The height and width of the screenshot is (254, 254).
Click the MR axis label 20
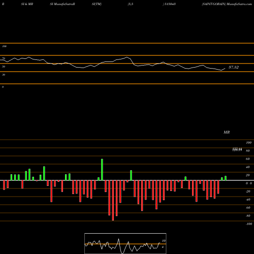point(248,175)
